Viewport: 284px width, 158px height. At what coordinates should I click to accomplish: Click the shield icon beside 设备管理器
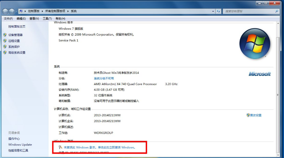point(5,35)
